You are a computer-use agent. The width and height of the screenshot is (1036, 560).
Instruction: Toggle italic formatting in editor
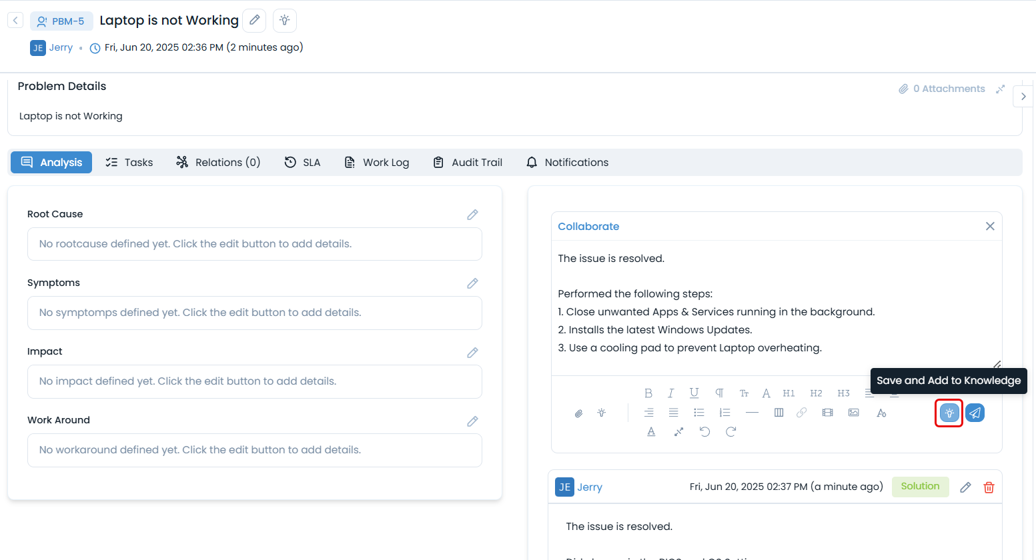[670, 393]
